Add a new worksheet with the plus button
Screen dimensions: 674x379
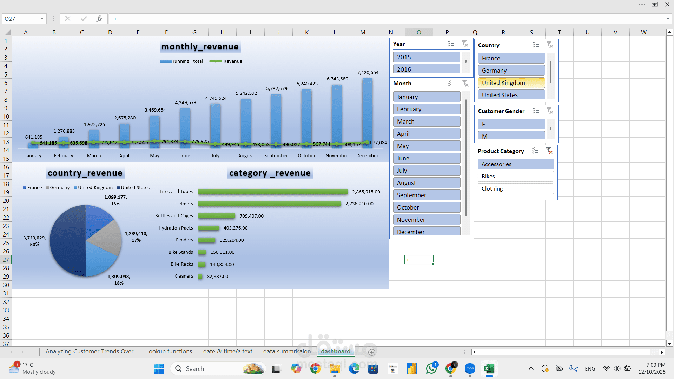point(371,352)
